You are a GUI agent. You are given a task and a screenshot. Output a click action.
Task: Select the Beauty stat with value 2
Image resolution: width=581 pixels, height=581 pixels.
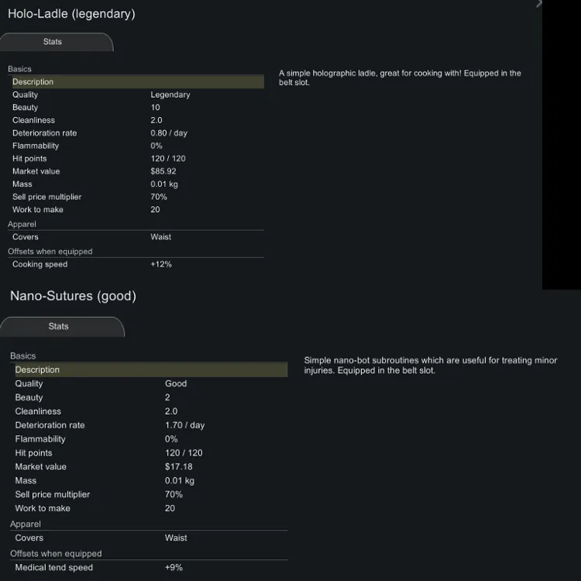[150, 398]
